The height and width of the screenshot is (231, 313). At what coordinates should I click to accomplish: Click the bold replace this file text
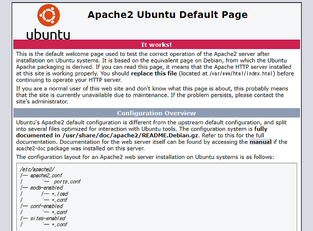click(154, 73)
